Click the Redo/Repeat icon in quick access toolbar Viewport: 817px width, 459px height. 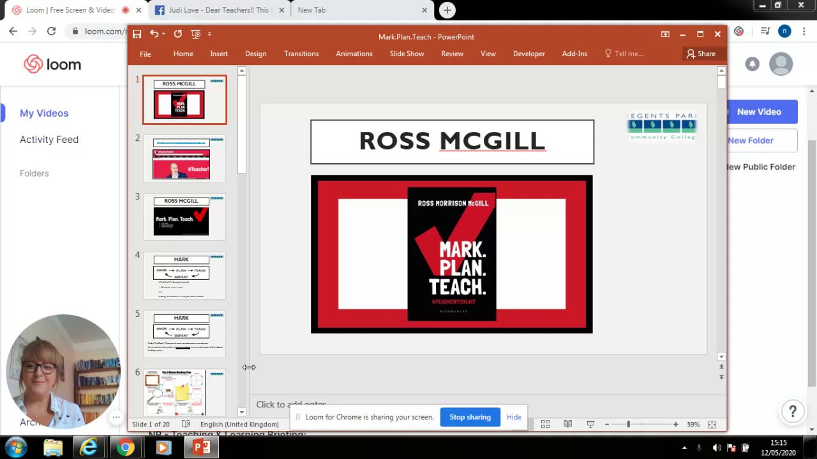click(x=177, y=34)
